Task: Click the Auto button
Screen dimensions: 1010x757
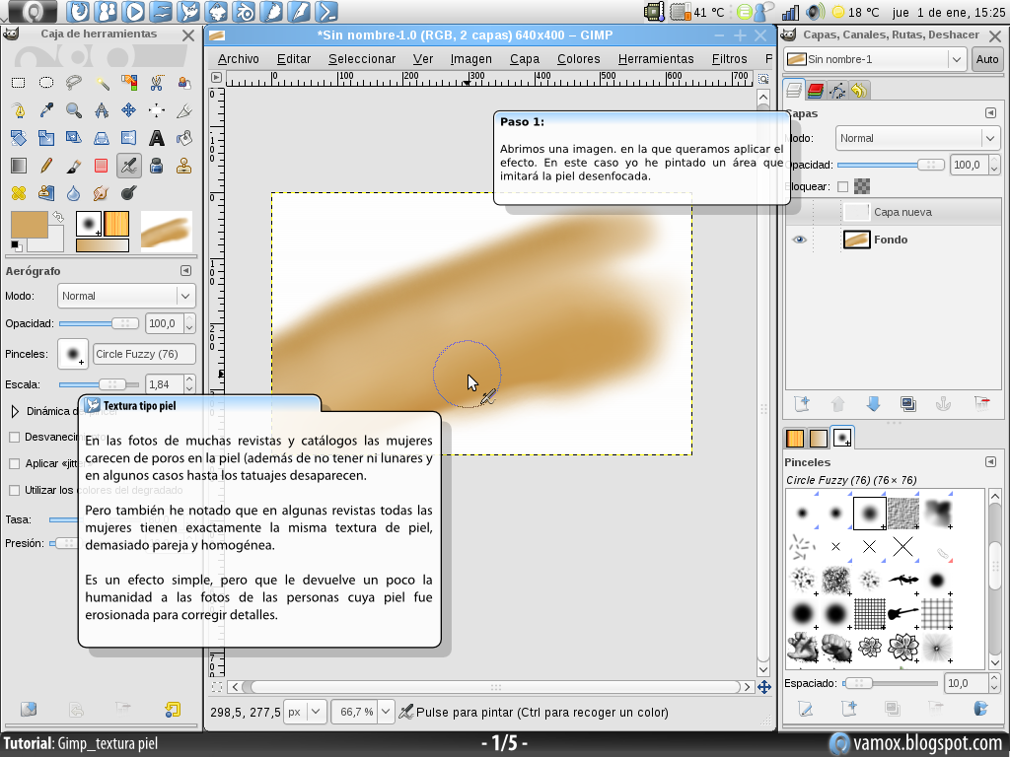Action: [986, 59]
